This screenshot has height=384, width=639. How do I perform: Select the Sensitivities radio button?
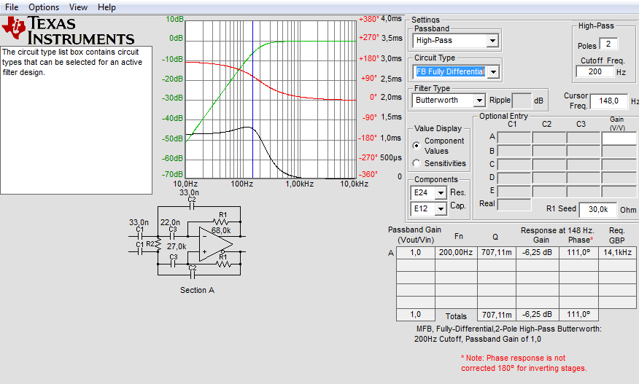click(416, 163)
